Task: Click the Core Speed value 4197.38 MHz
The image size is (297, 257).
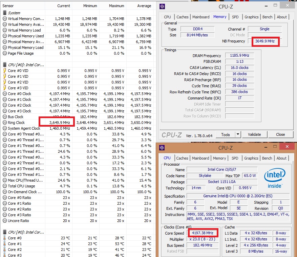Action: coord(203,233)
